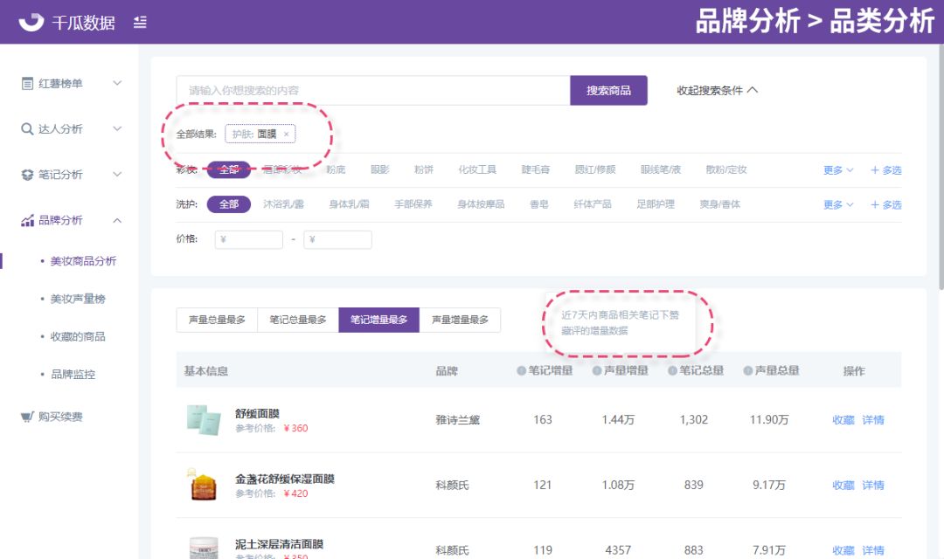Image resolution: width=944 pixels, height=559 pixels.
Task: Click info icon beside 笔记总量 column
Action: click(672, 370)
